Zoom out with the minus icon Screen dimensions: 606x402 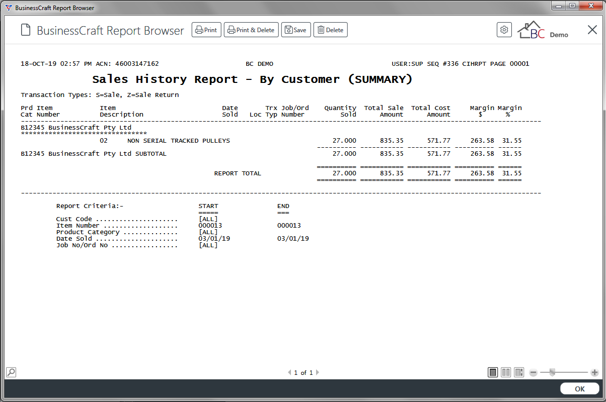[x=533, y=373]
